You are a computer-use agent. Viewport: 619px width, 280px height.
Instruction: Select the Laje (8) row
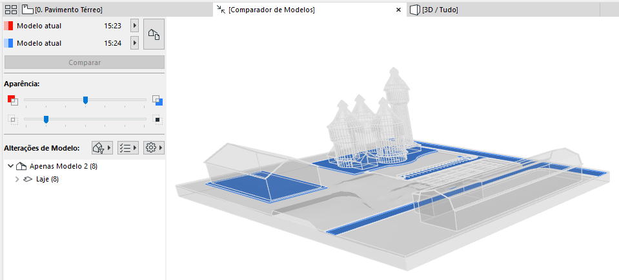(85, 179)
